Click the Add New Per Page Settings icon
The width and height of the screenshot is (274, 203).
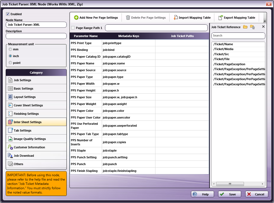[76, 17]
